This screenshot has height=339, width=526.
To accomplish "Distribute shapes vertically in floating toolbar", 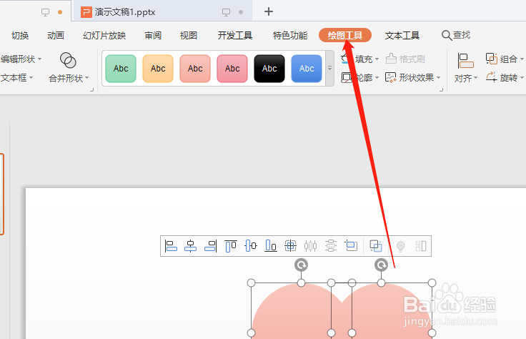I will tap(331, 246).
